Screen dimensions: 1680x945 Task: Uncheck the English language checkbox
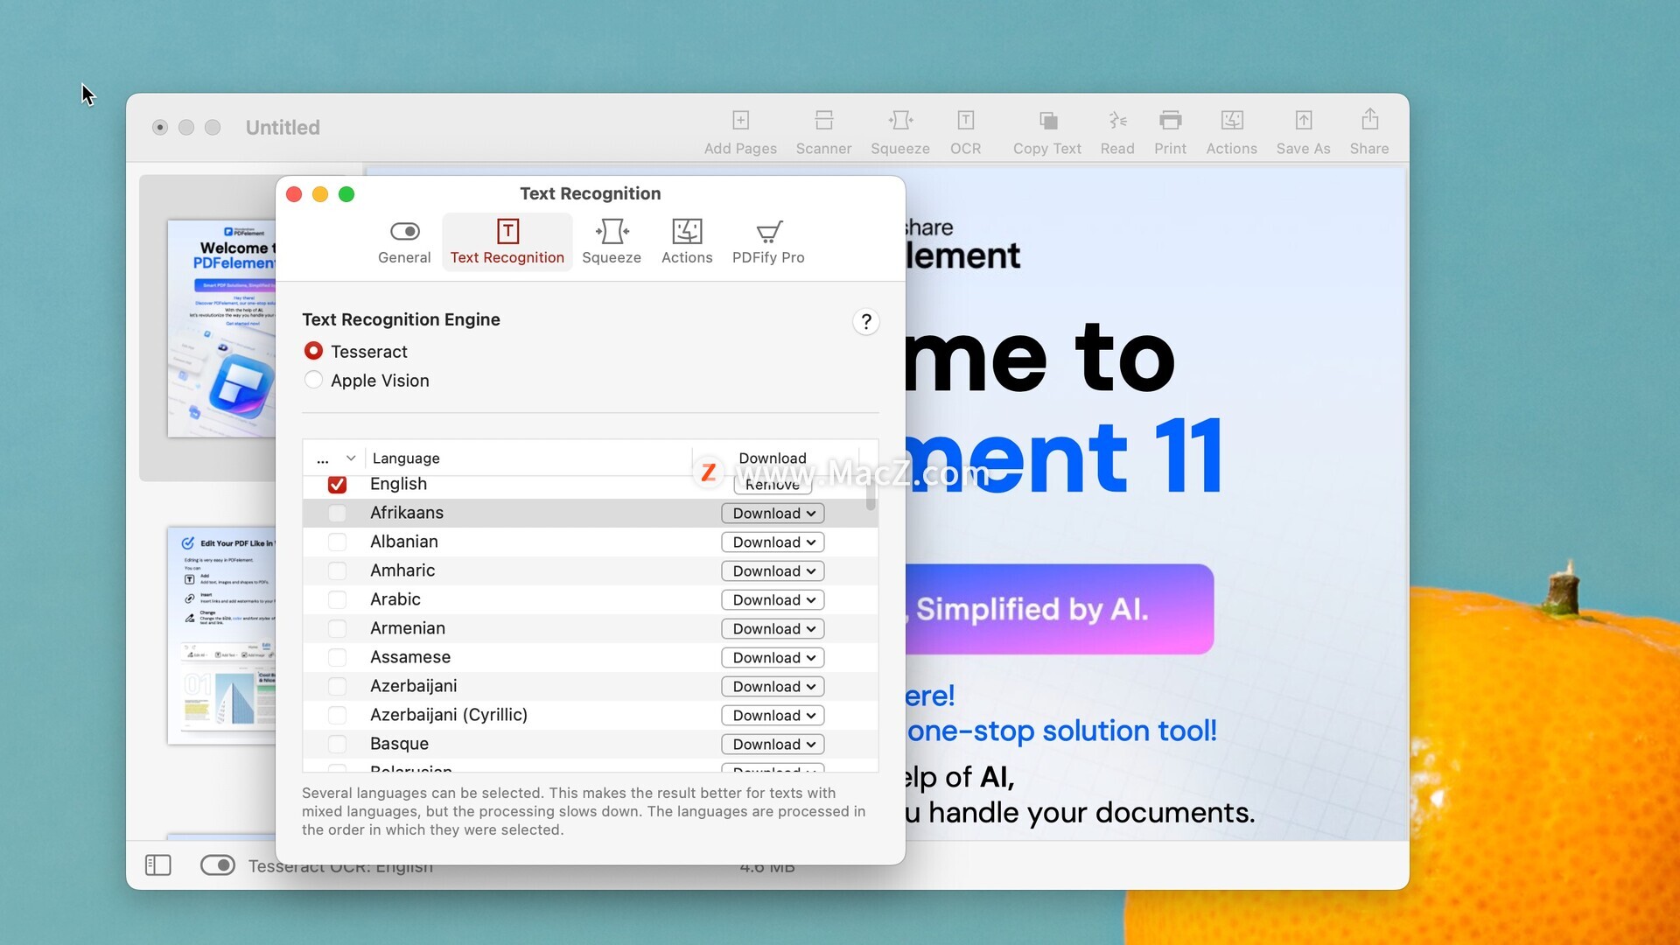pos(337,484)
